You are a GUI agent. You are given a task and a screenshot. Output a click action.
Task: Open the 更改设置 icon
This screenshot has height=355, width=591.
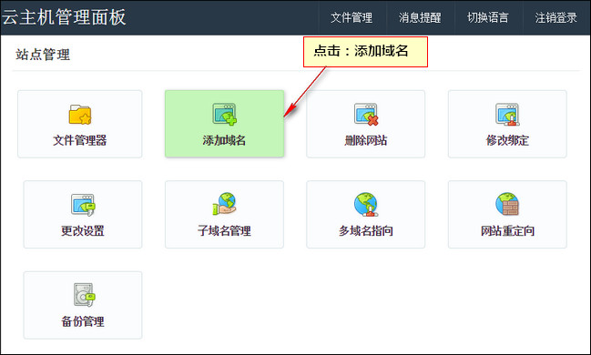click(83, 205)
